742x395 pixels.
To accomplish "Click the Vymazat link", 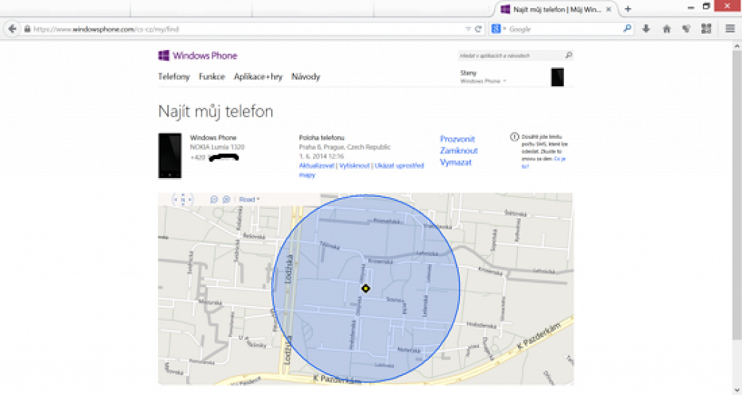I will tap(456, 162).
